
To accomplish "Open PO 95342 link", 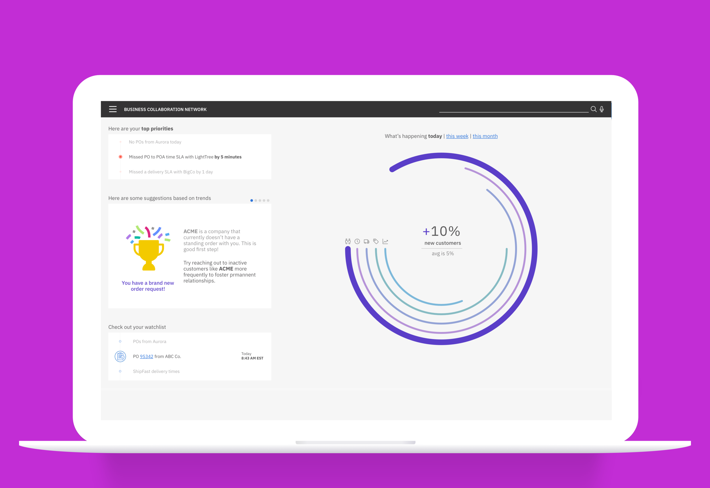I will (x=146, y=356).
